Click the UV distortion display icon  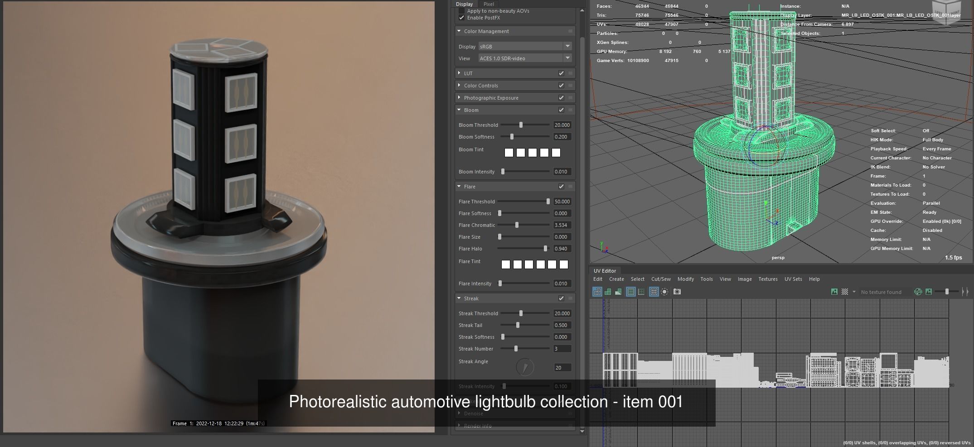618,292
